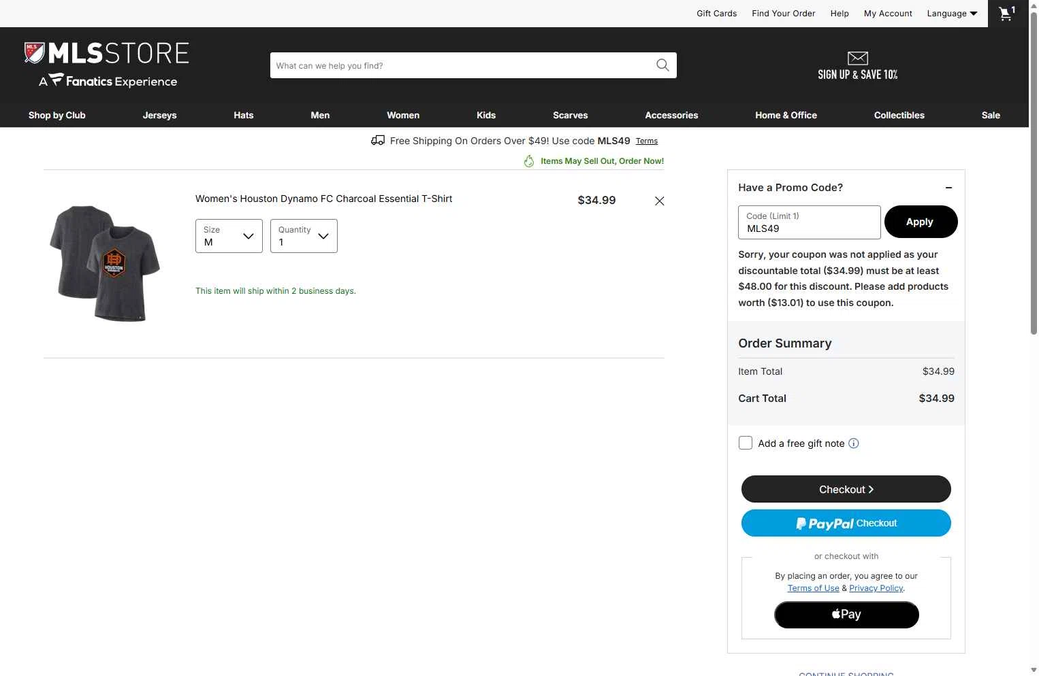Viewport: 1039px width, 676px height.
Task: Open the Help link
Action: click(x=840, y=14)
